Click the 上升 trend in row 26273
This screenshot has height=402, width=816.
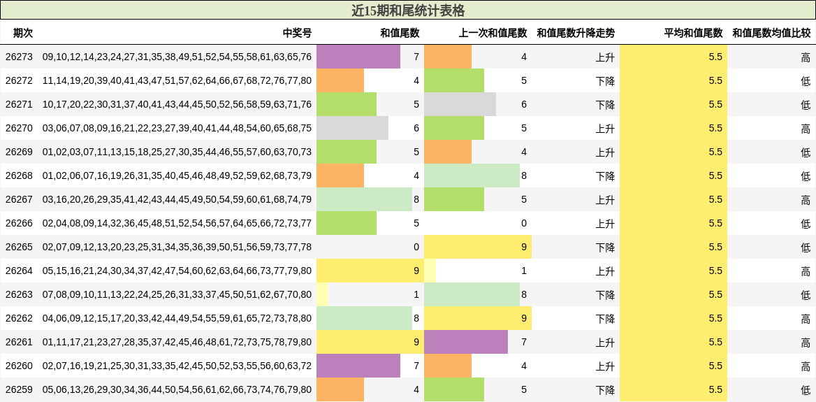(x=605, y=57)
